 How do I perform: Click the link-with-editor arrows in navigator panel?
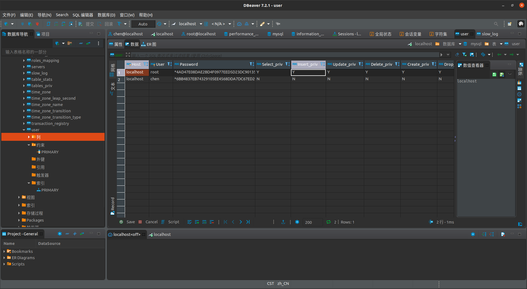[x=88, y=43]
